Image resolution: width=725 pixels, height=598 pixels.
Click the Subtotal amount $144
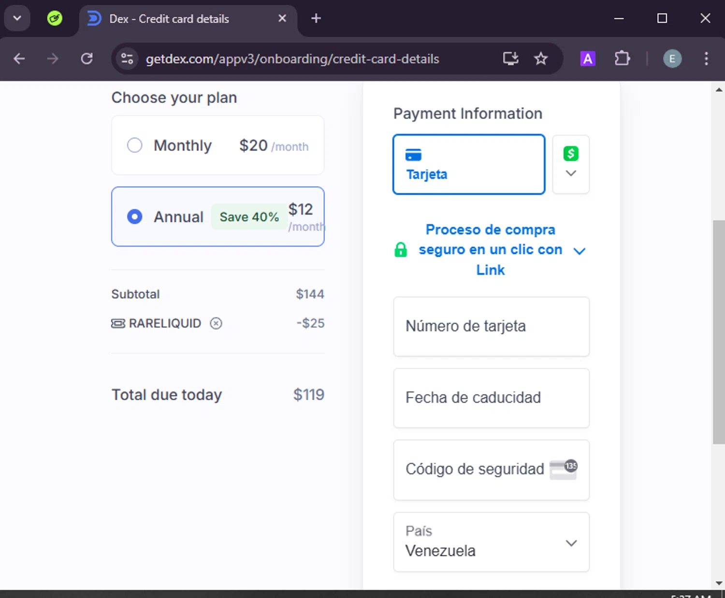(x=310, y=294)
